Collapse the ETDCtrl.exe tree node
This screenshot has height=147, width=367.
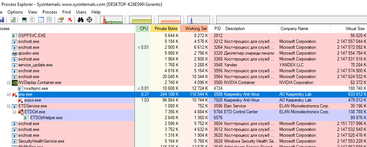tap(15, 112)
